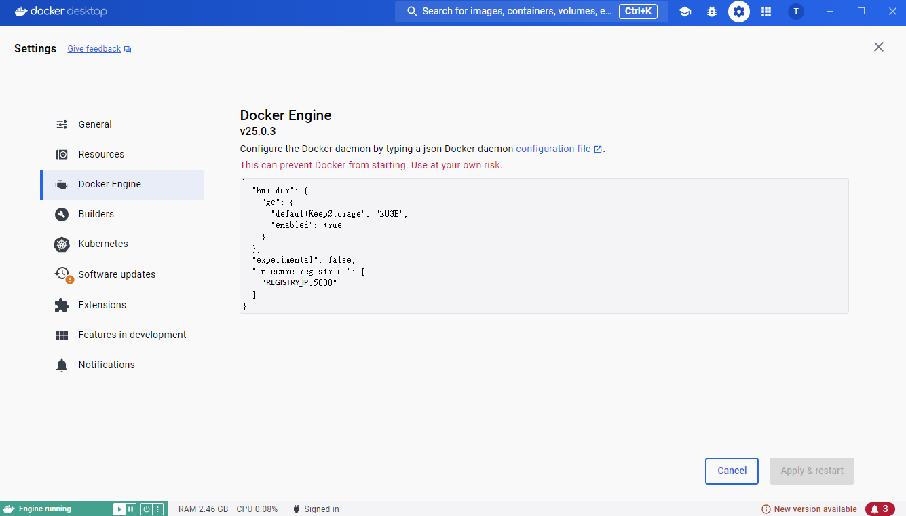906x516 pixels.
Task: Open the Software updates settings tab
Action: [122, 274]
